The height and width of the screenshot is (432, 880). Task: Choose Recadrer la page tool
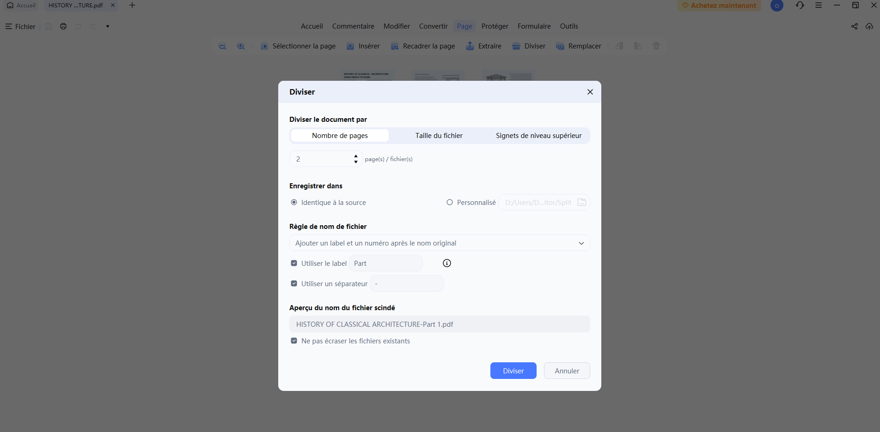pos(423,46)
